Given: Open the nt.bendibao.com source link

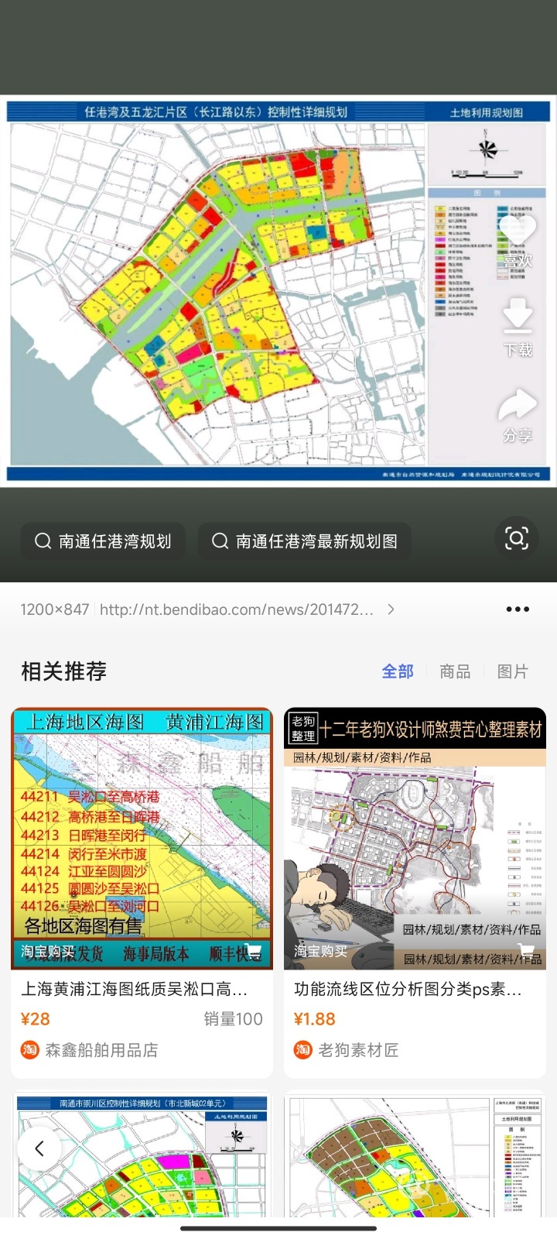Looking at the screenshot, I should 237,609.
